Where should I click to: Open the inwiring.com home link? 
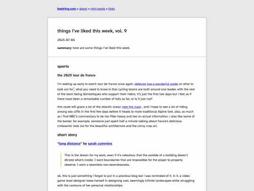coord(67,9)
